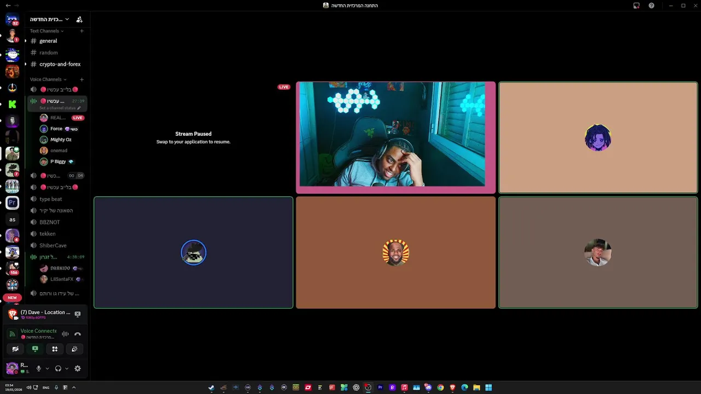Open the Help question mark icon
The height and width of the screenshot is (394, 701).
651,5
